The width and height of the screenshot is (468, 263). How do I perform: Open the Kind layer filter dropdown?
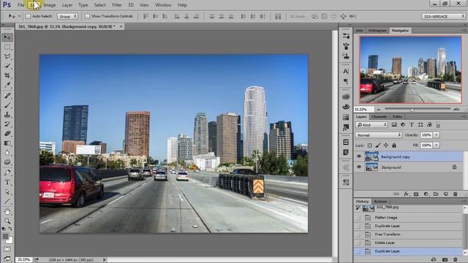[371, 125]
